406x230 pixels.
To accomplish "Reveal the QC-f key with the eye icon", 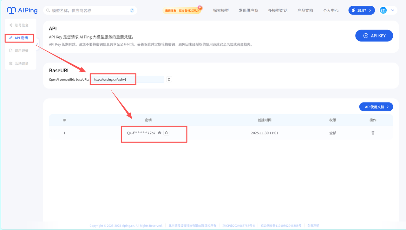I will tap(160, 133).
